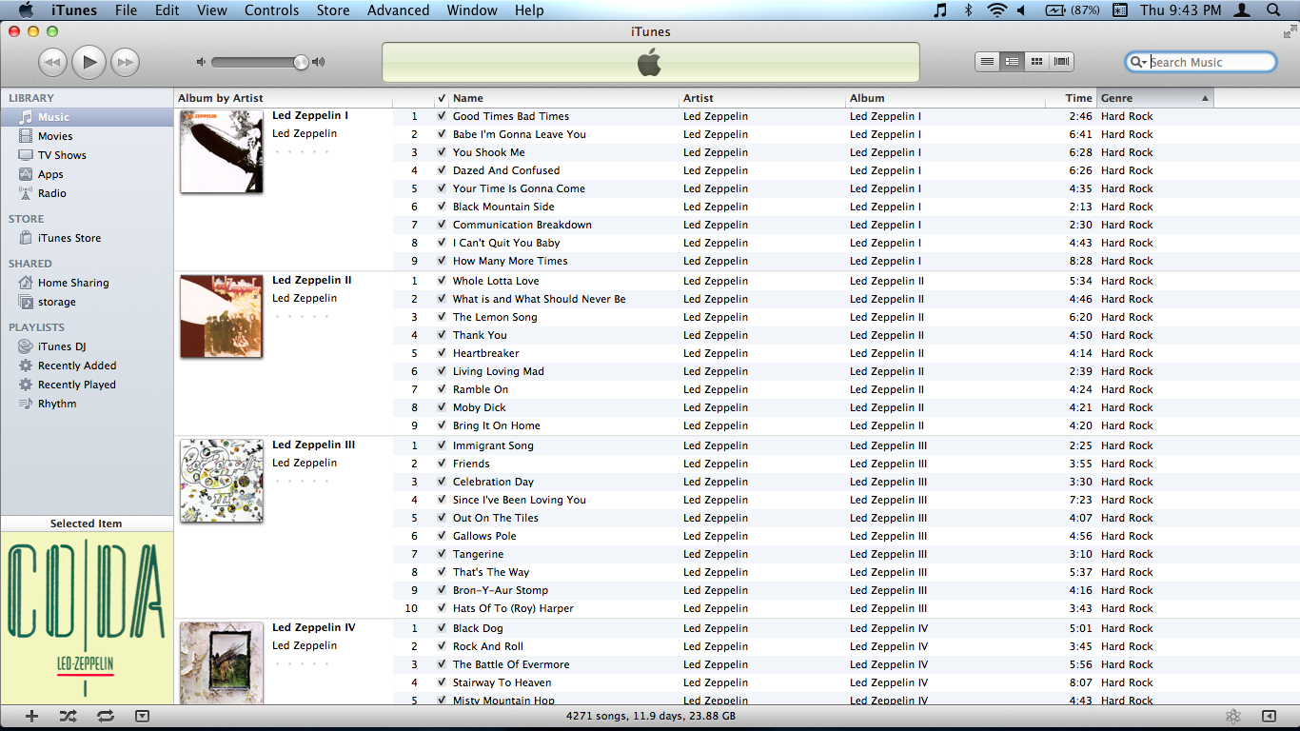Toggle shuffle at bottom bar
The height and width of the screenshot is (731, 1300).
pos(68,716)
